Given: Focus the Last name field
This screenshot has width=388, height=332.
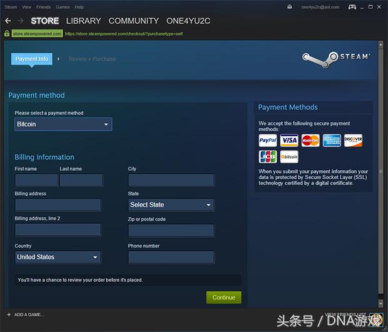Looking at the screenshot, I should 81,180.
